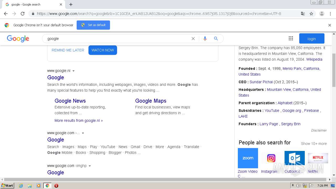
Task: Open the Google result for www.google.nl
Action: point(56,77)
